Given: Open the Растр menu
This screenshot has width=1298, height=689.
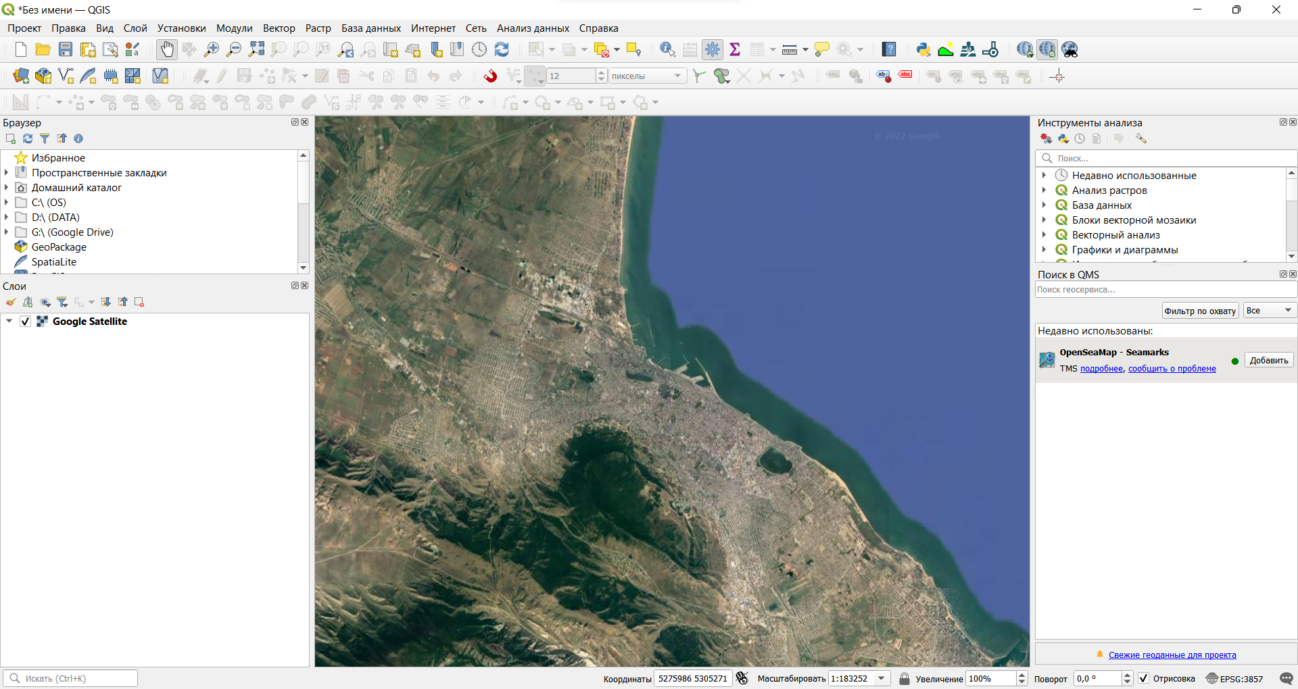Looking at the screenshot, I should tap(318, 28).
